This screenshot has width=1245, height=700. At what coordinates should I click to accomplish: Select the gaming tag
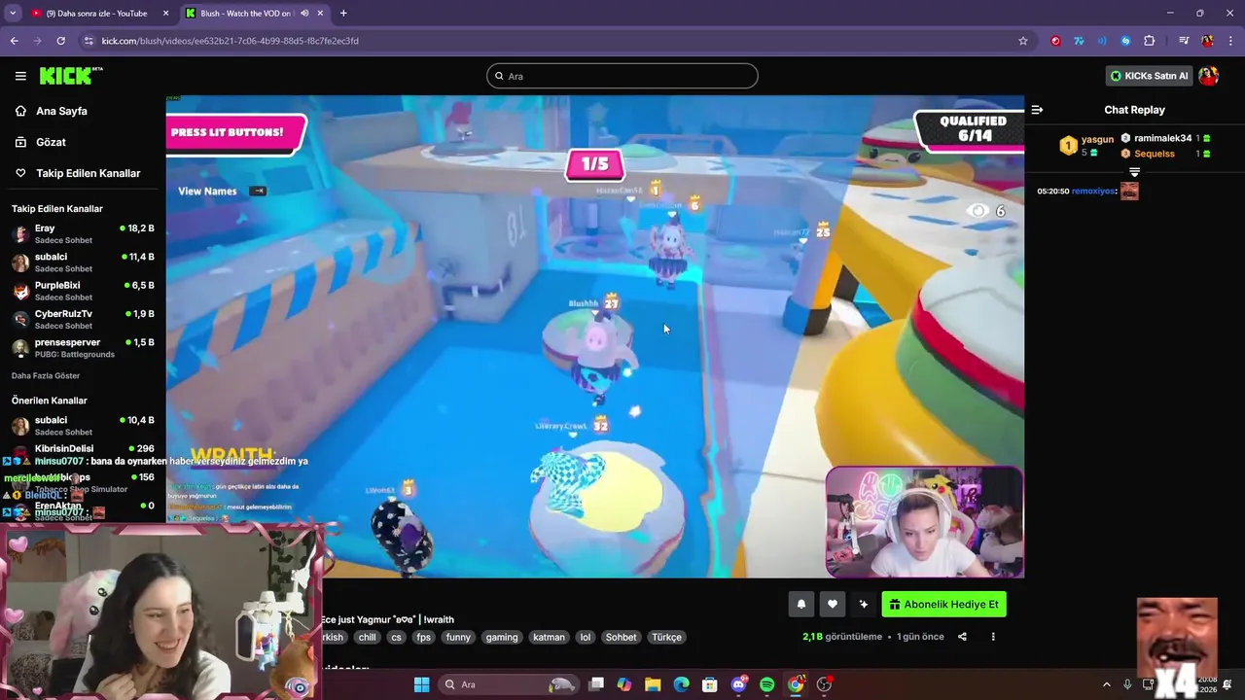[x=502, y=637]
